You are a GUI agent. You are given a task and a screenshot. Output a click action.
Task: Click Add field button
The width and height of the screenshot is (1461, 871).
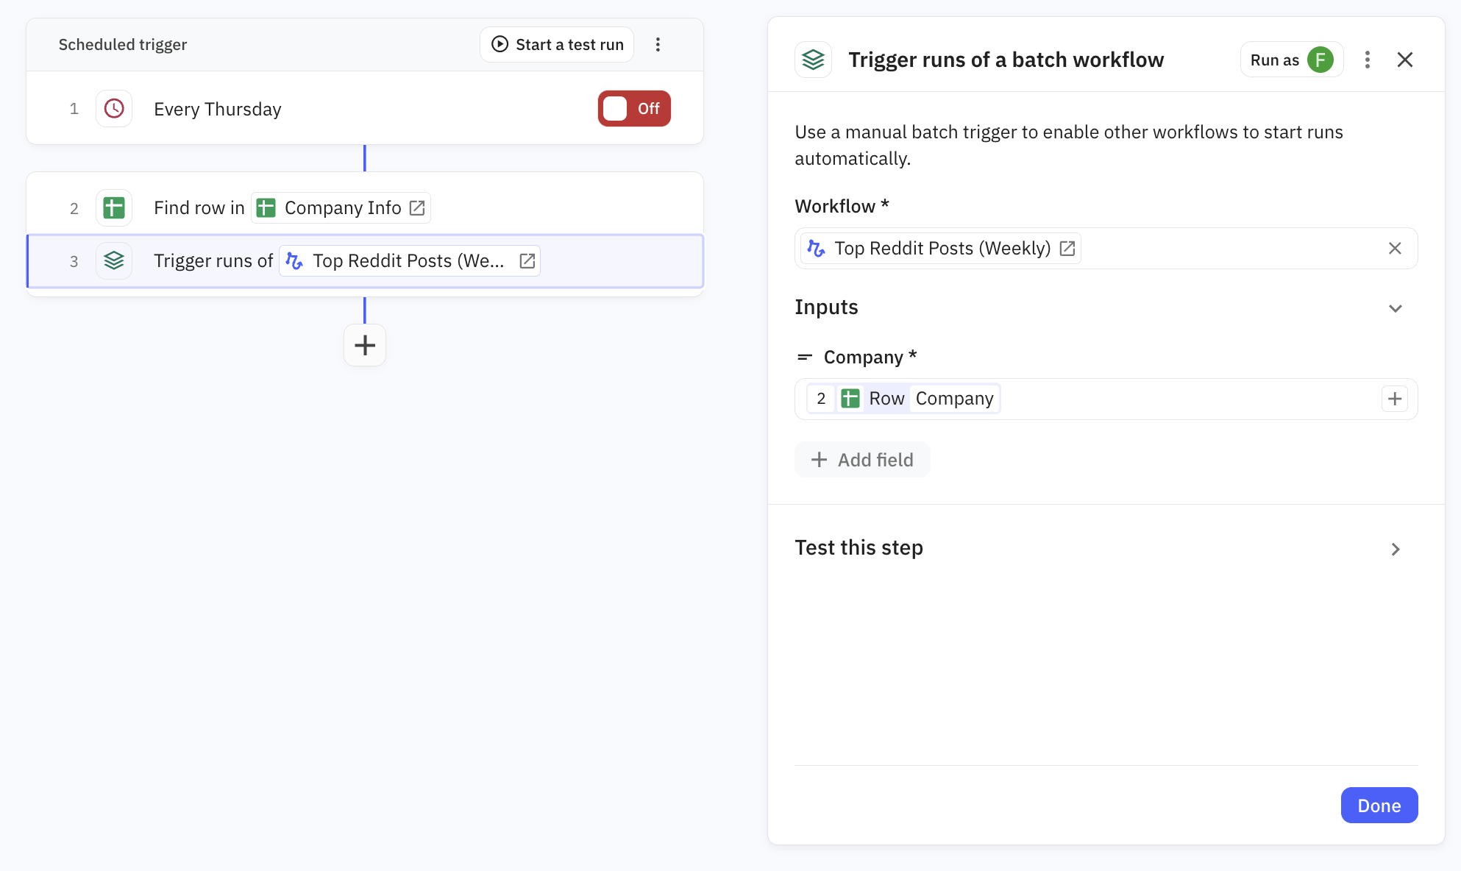(x=862, y=460)
